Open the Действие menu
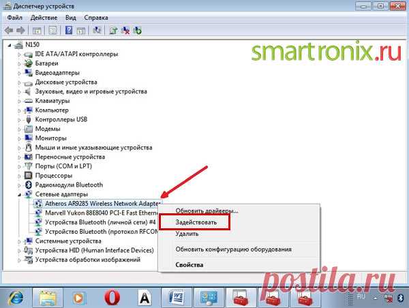Image resolution: width=409 pixels, height=308 pixels. [x=44, y=18]
